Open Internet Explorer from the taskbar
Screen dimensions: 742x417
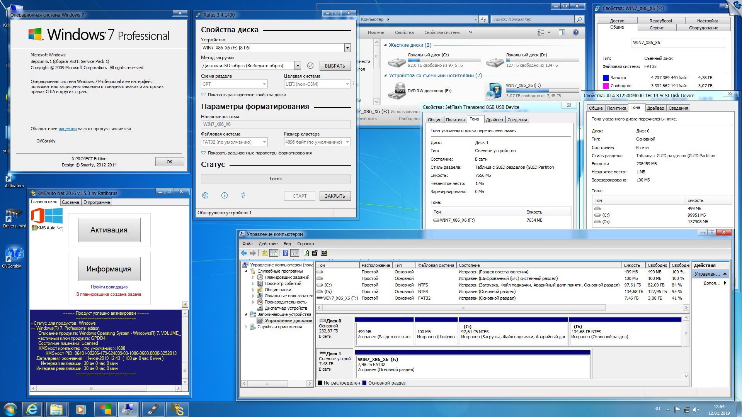tap(32, 409)
